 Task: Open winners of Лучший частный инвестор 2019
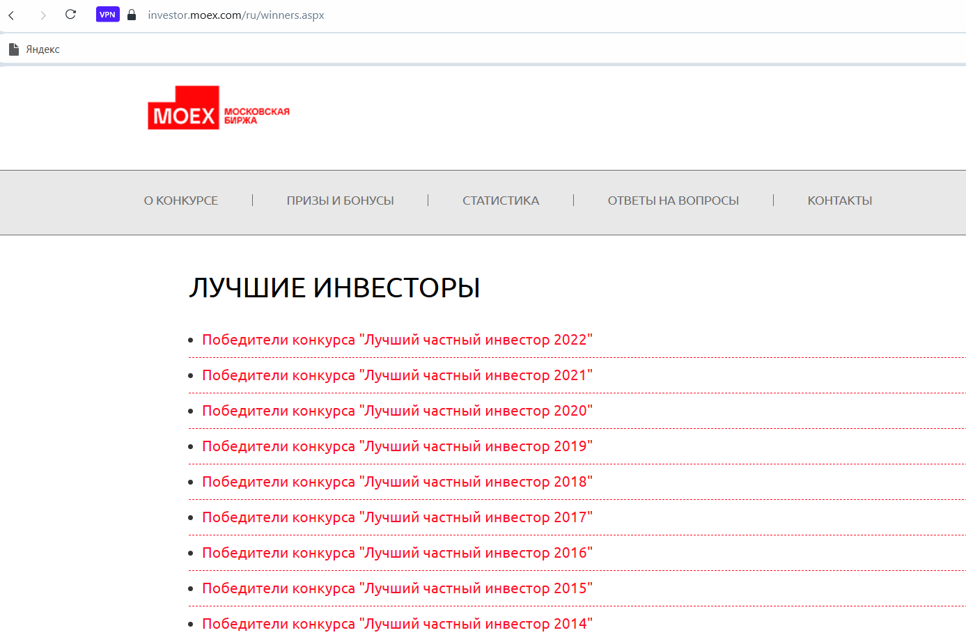point(397,446)
